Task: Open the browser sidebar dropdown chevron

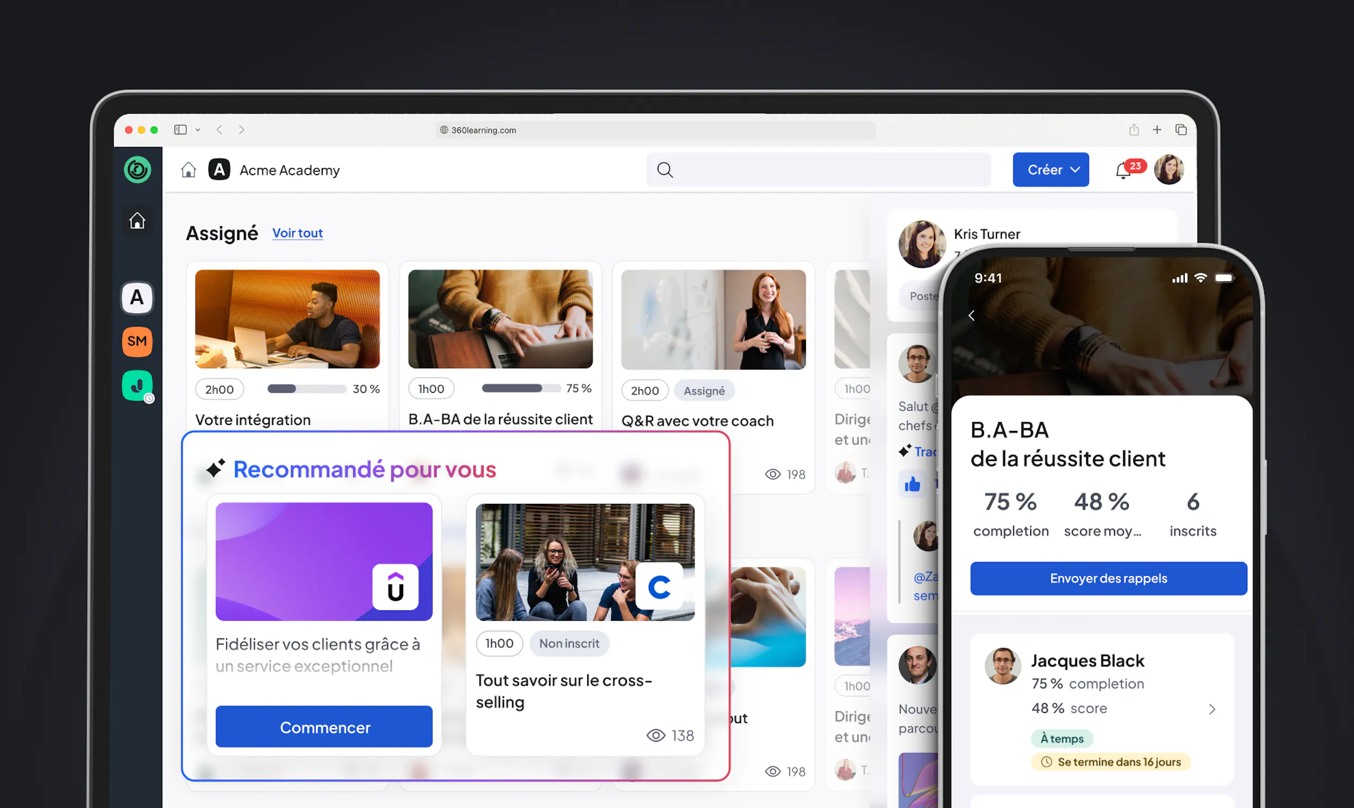Action: coord(198,129)
